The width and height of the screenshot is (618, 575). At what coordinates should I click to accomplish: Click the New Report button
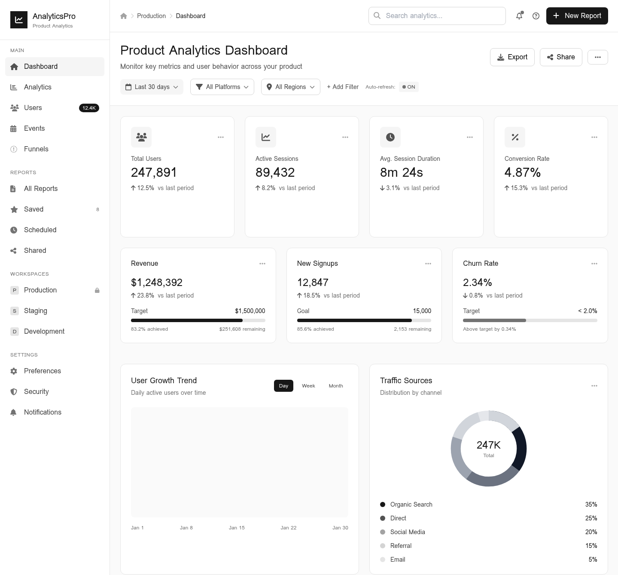click(x=577, y=16)
